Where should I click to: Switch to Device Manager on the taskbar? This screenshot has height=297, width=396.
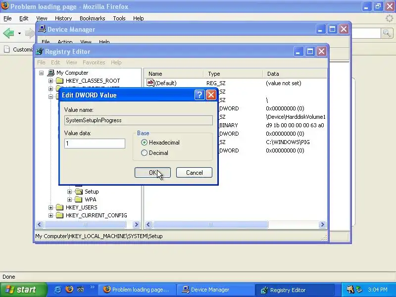[x=215, y=290]
